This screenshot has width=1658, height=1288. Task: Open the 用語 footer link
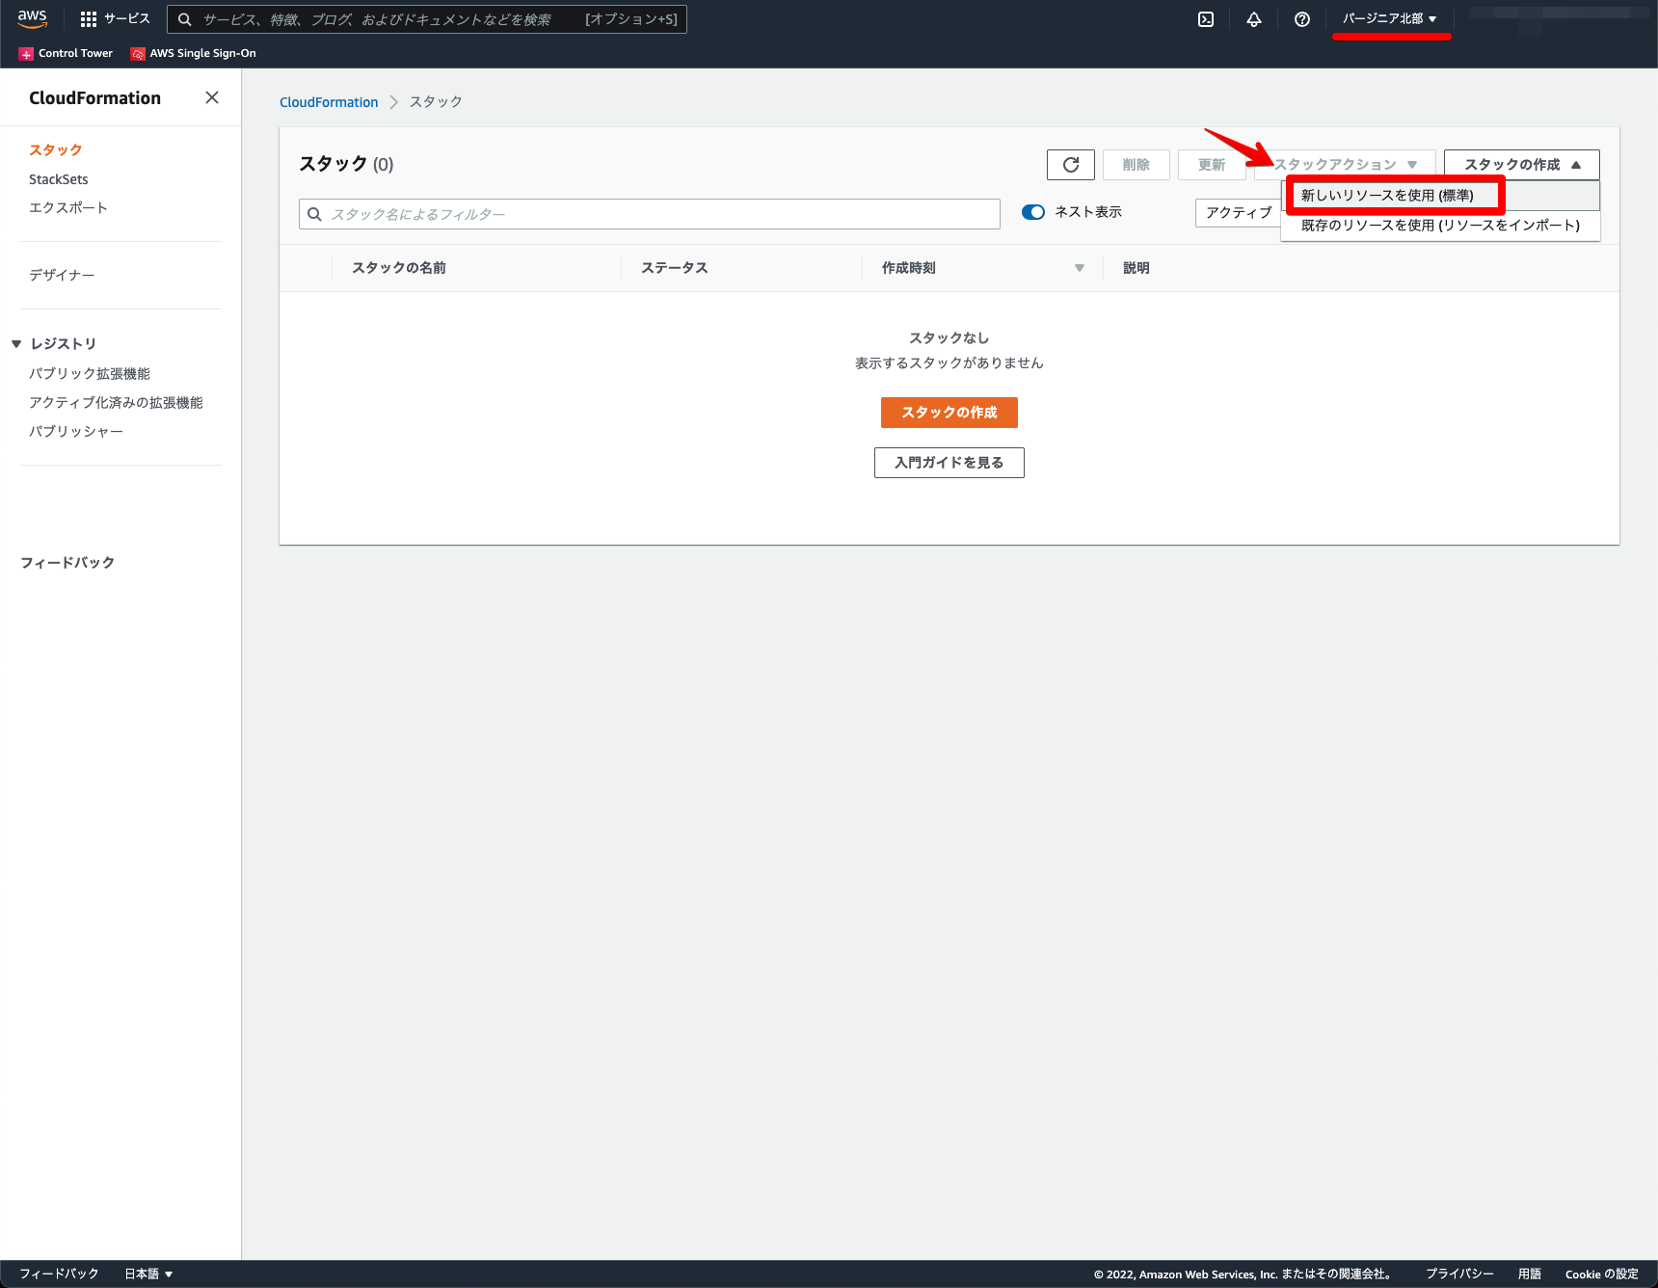point(1530,1274)
